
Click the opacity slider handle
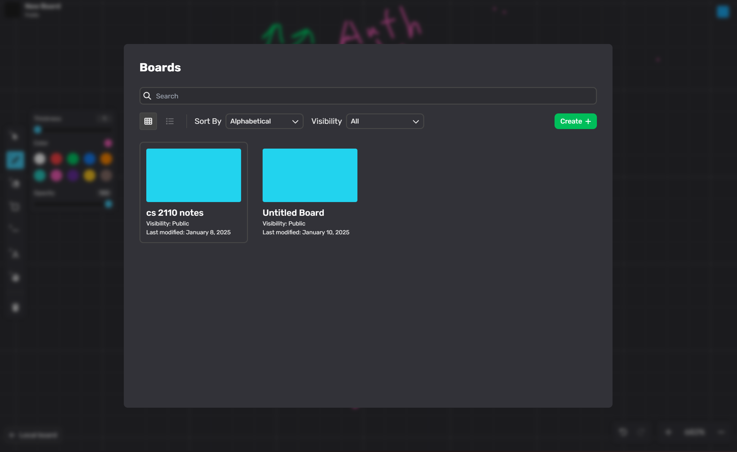(108, 204)
